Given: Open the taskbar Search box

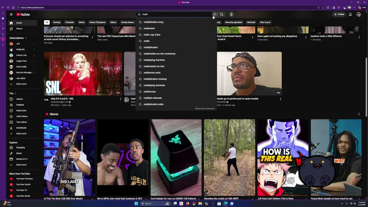Looking at the screenshot, I should coord(155,204).
